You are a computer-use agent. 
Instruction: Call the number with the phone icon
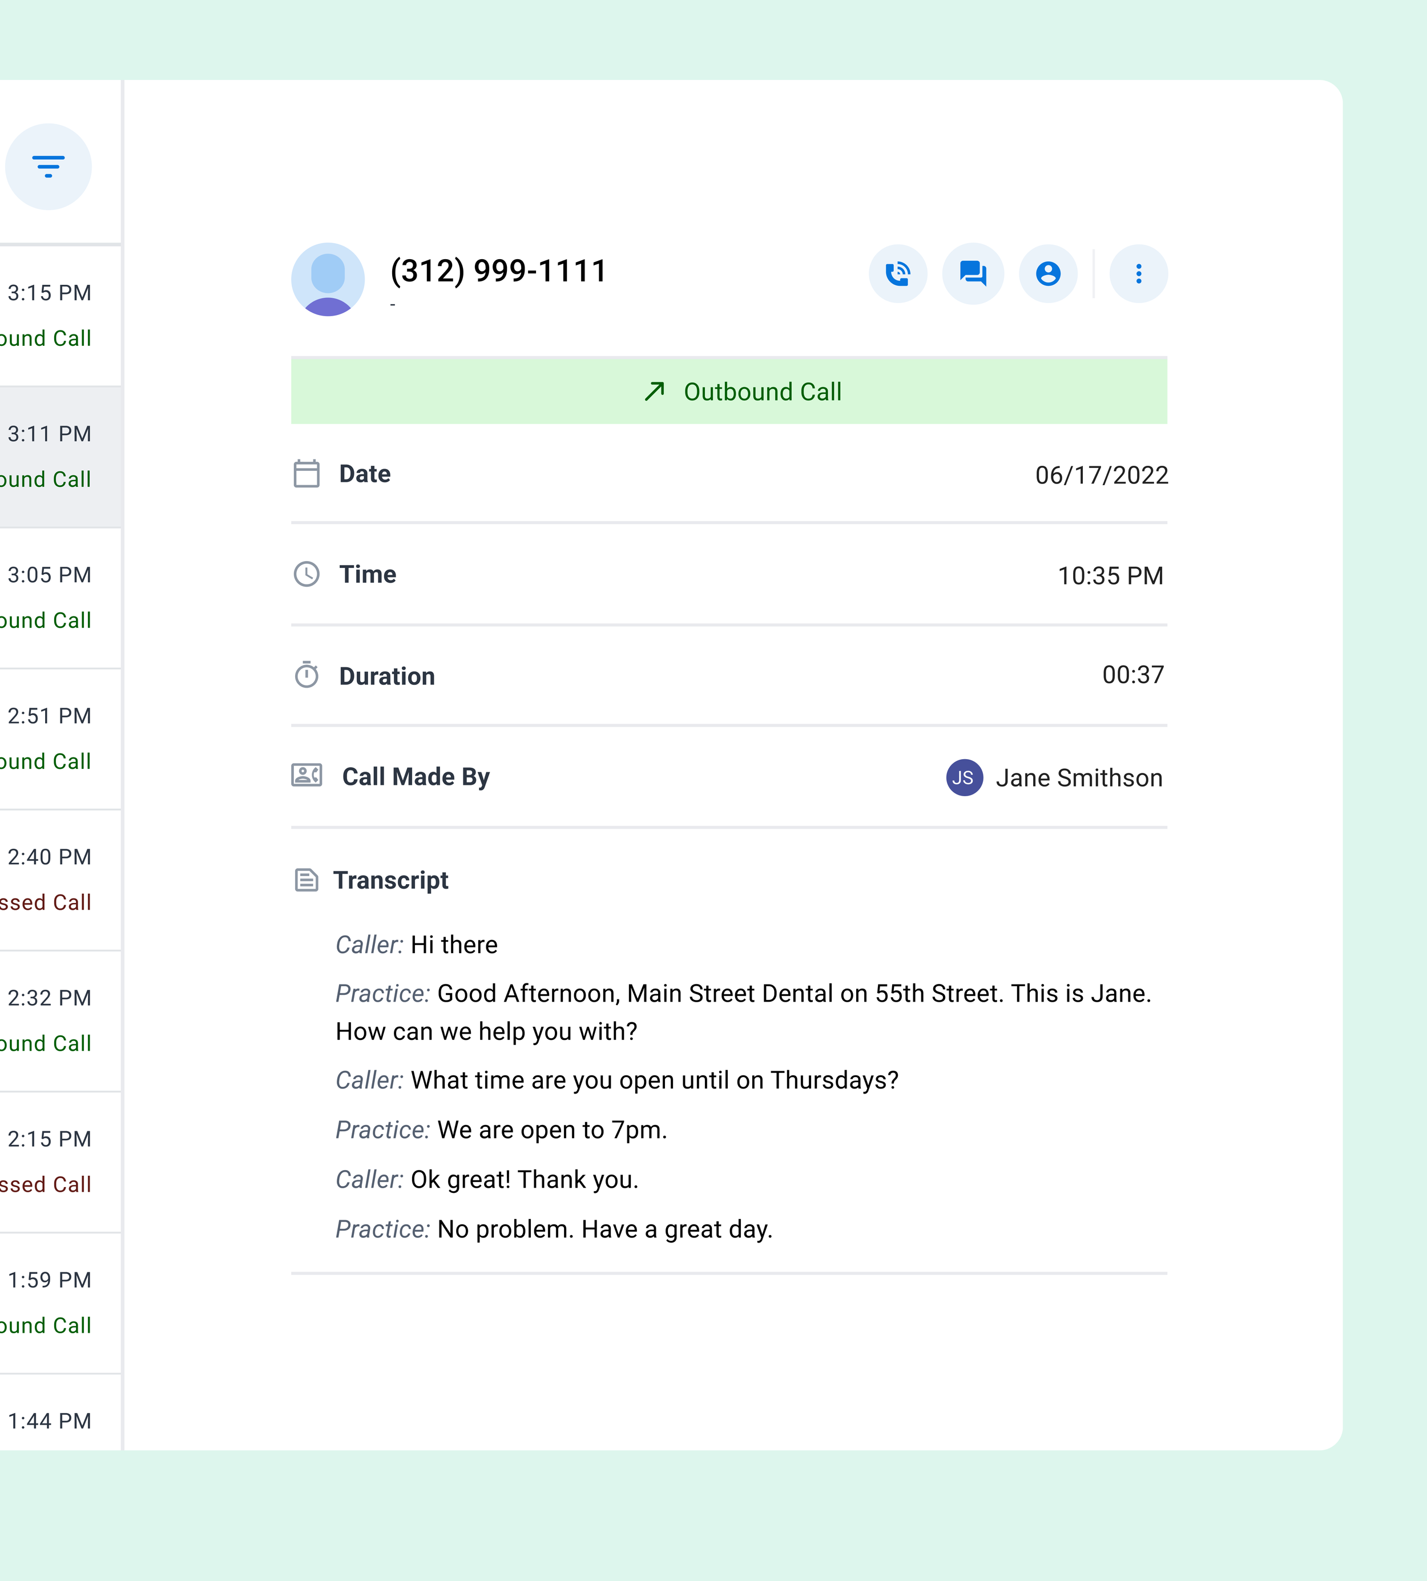tap(898, 273)
